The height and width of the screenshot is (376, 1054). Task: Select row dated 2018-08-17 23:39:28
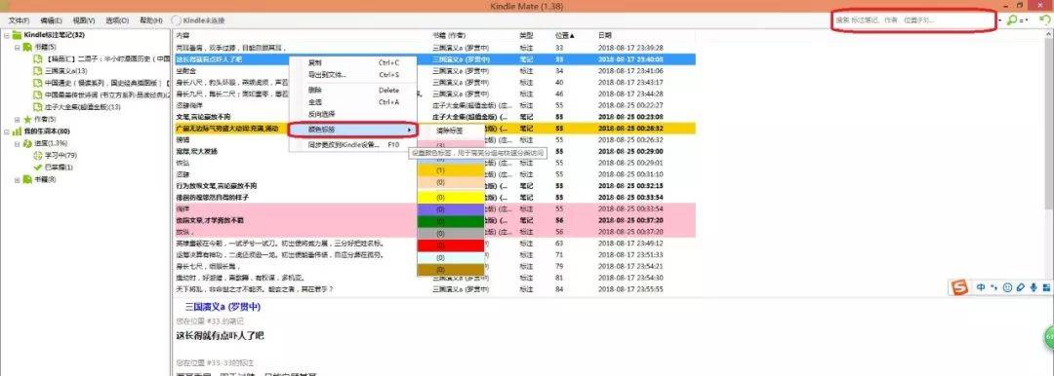click(434, 48)
